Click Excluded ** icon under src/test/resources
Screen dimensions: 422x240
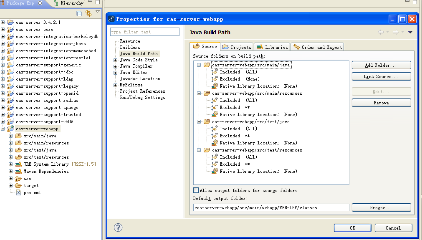coord(215,164)
